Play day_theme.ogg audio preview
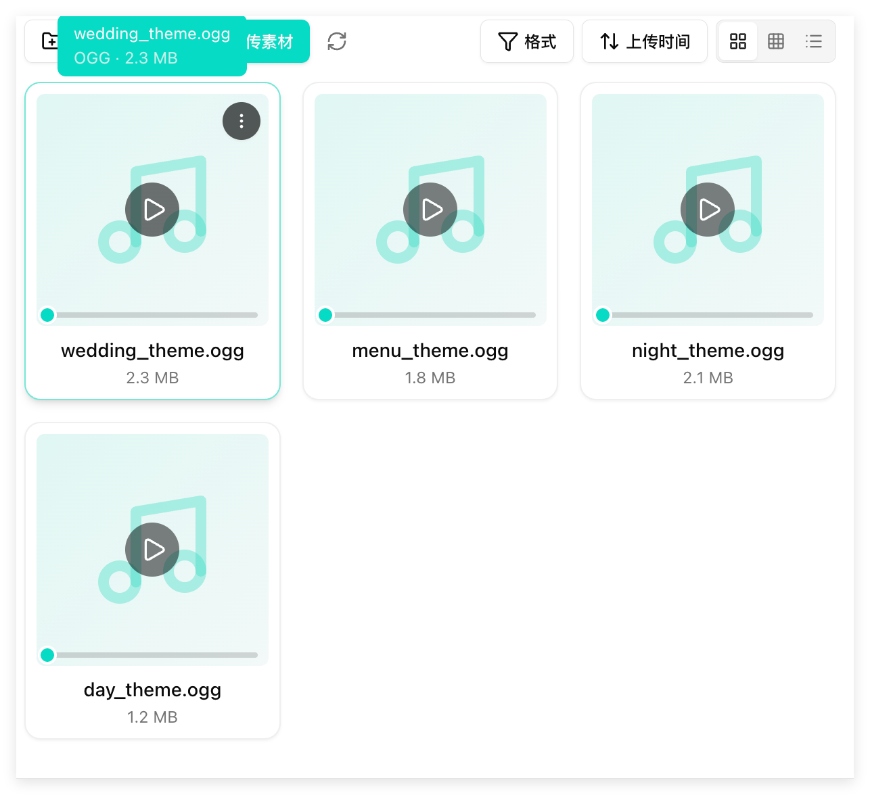The image size is (870, 795). tap(152, 550)
